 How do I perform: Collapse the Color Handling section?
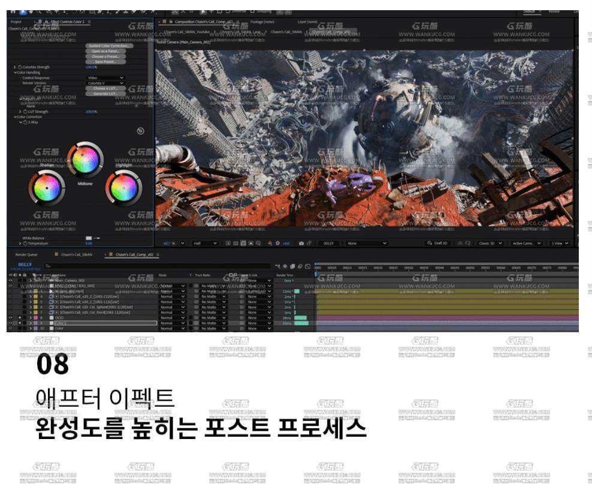[x=15, y=73]
